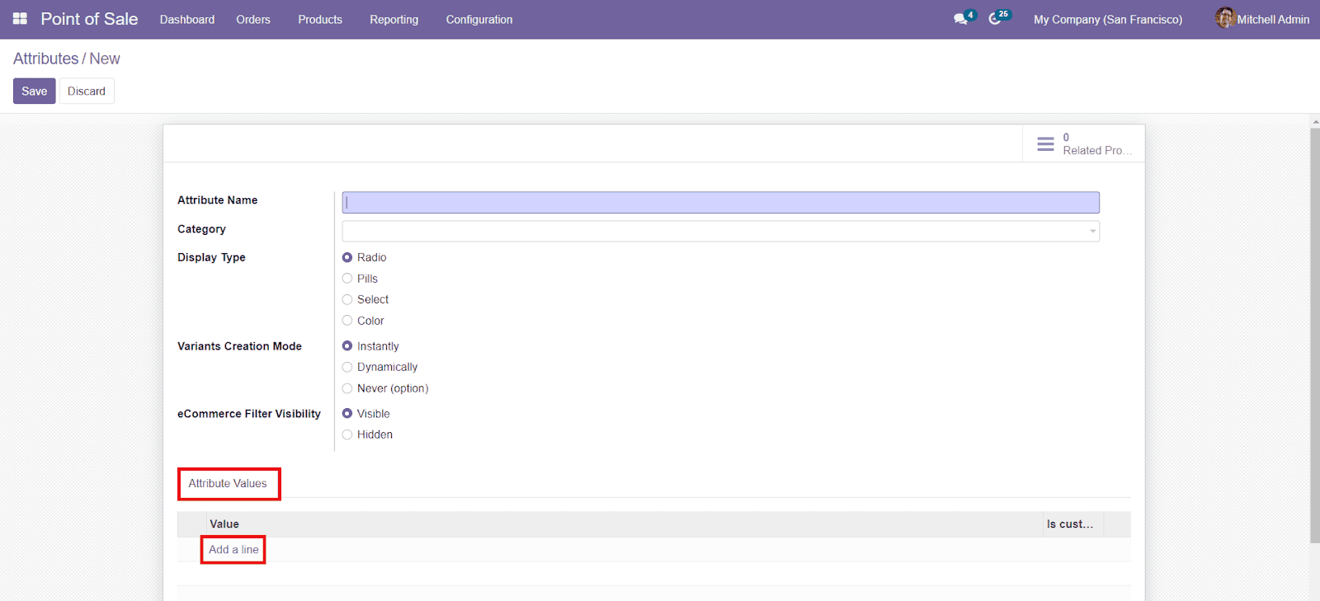Image resolution: width=1320 pixels, height=601 pixels.
Task: Set eCommerce filter to Visible
Action: point(347,414)
